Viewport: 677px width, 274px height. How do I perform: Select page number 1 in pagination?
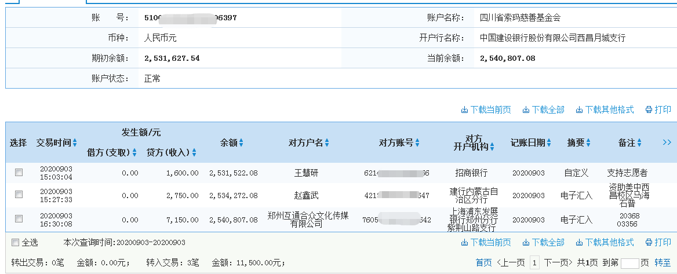coord(534,262)
